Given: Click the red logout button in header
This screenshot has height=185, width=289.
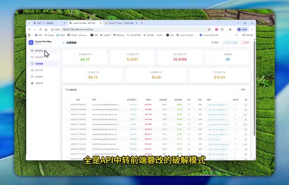Looking at the screenshot, I should (245, 43).
